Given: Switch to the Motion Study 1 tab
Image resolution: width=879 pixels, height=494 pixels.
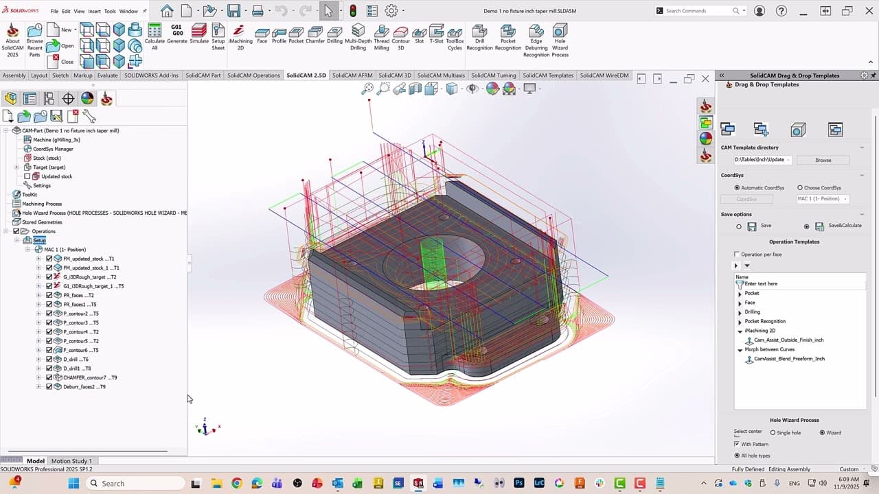Looking at the screenshot, I should pyautogui.click(x=71, y=461).
